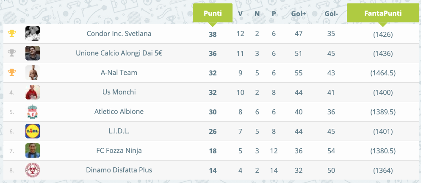Image resolution: width=421 pixels, height=183 pixels.
Task: Open the Us Monchi team page
Action: (119, 92)
